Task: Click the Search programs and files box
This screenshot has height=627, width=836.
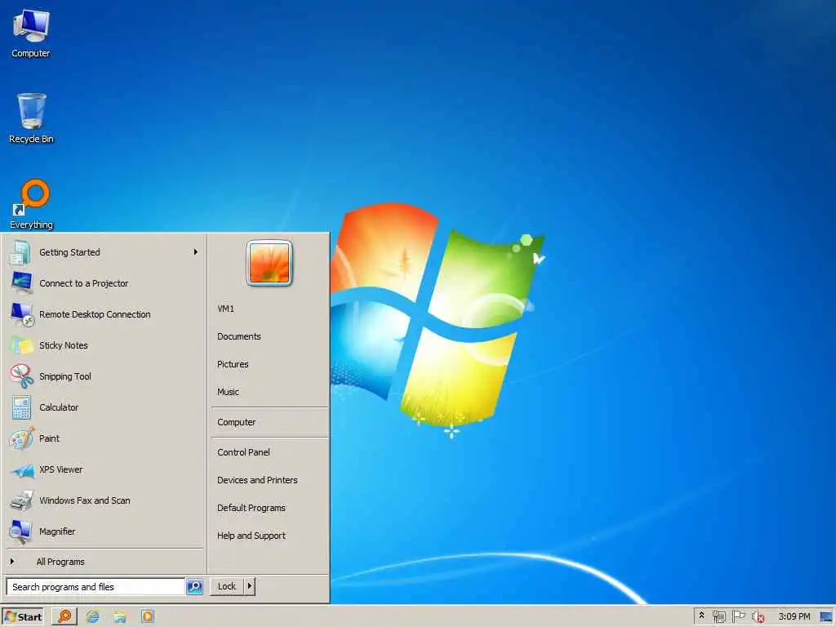Action: tap(96, 586)
